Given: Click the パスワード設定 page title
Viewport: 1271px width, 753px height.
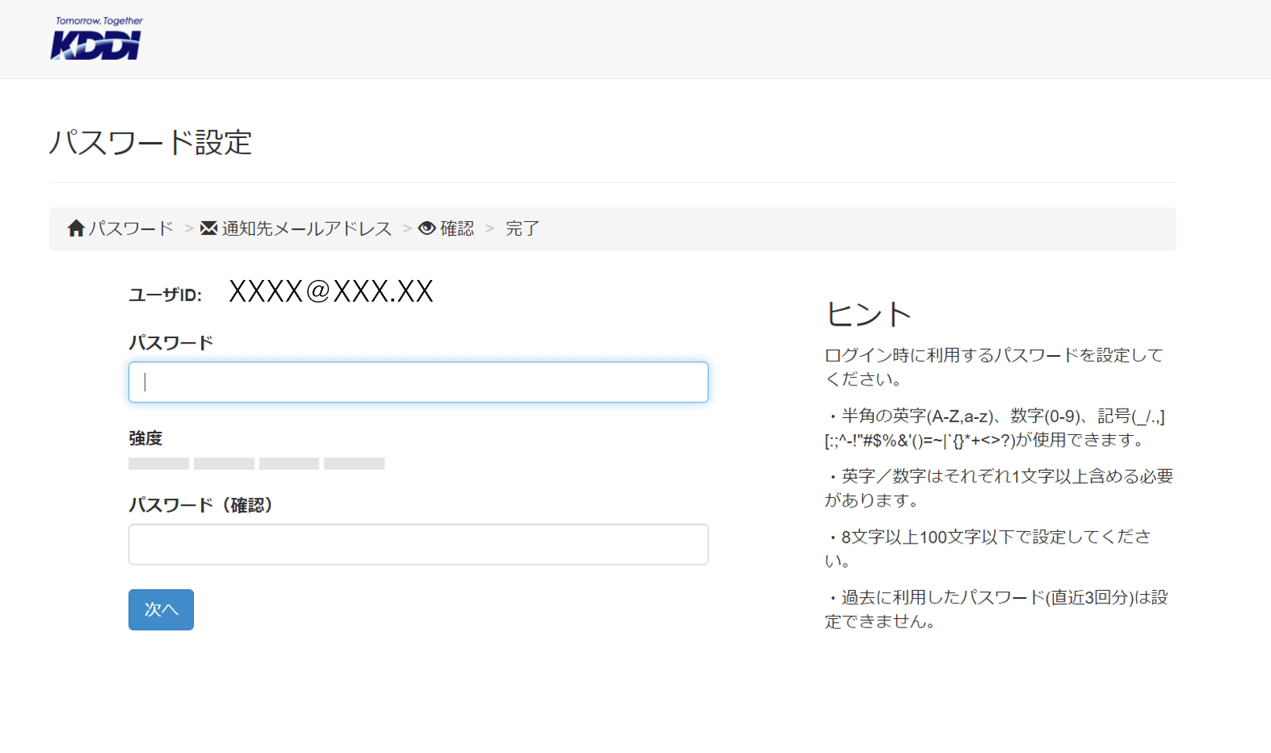Looking at the screenshot, I should pos(151,143).
